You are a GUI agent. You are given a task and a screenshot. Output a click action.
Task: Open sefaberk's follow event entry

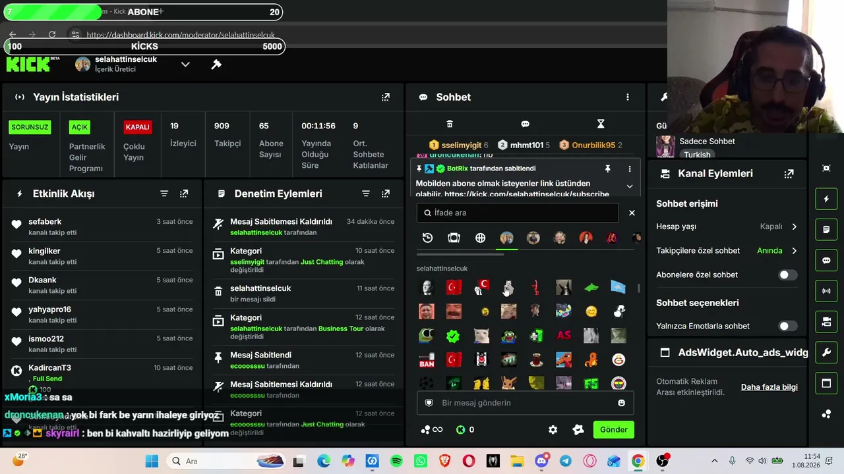[x=102, y=227]
